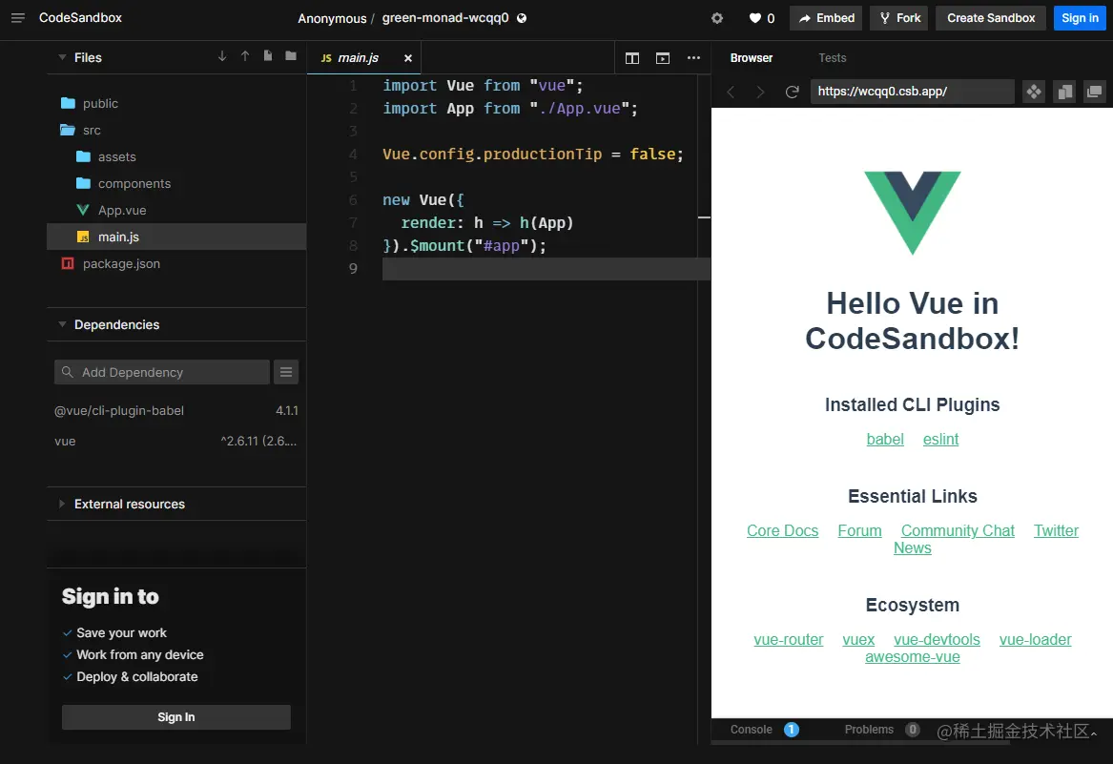Create a new folder with the folder icon
The height and width of the screenshot is (764, 1113).
(x=290, y=56)
